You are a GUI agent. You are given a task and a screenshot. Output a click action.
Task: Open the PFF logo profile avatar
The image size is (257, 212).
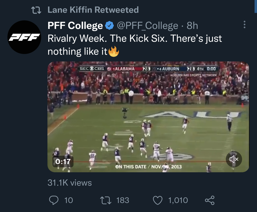pos(24,37)
